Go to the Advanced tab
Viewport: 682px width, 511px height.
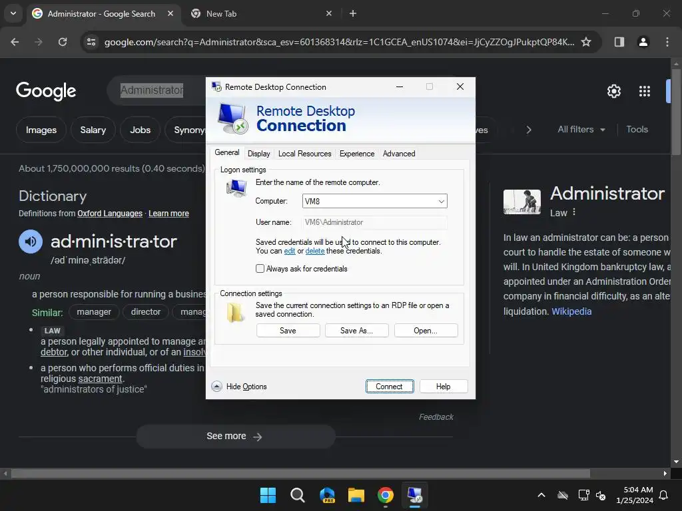click(399, 154)
